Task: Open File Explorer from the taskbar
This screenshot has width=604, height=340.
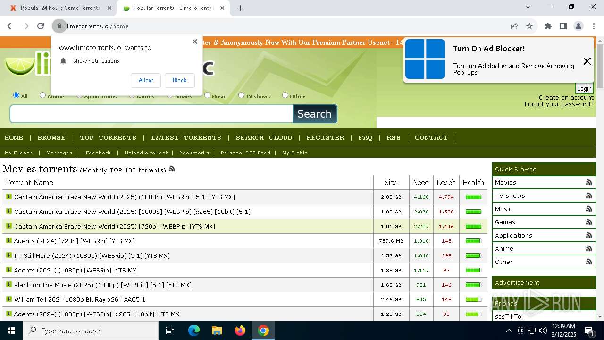Action: 217,331
